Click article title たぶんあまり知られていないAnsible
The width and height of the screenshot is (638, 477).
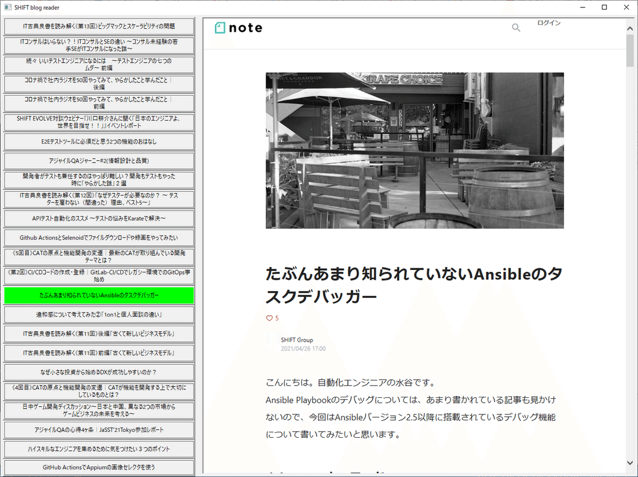414,286
